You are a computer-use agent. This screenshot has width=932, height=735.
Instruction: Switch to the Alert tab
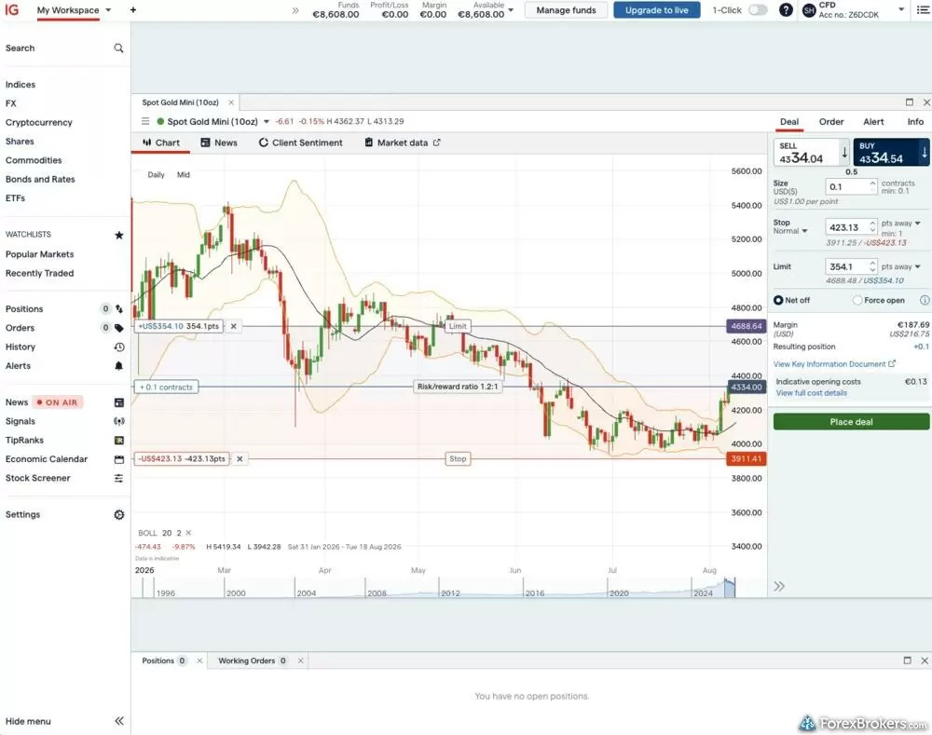click(x=873, y=122)
